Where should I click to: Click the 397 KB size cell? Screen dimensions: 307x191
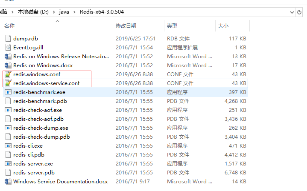pos(237,92)
